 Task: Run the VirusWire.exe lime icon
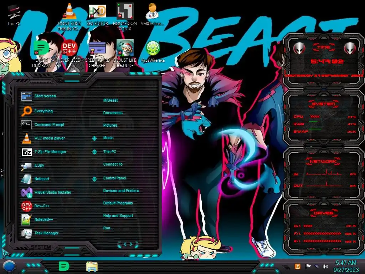(x=153, y=51)
